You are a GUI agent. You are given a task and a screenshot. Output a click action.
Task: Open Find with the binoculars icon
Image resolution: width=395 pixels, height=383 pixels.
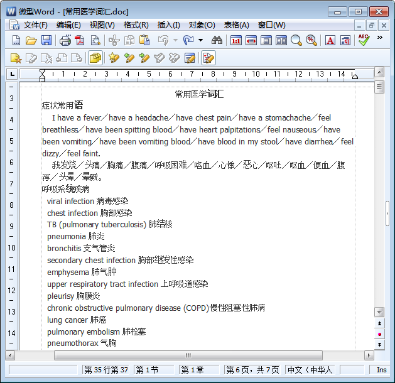217,40
